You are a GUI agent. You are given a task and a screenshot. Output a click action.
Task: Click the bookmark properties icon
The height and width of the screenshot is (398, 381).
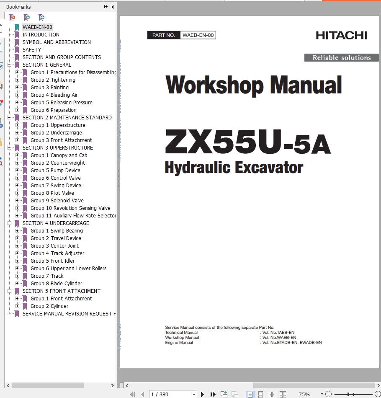[41, 18]
